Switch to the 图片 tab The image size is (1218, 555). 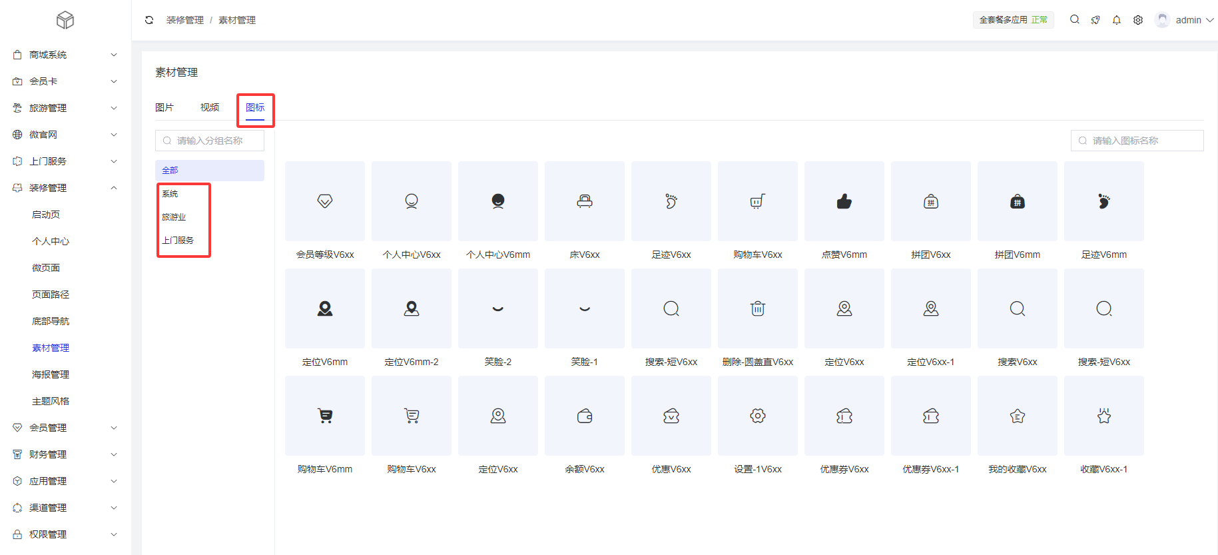[164, 107]
